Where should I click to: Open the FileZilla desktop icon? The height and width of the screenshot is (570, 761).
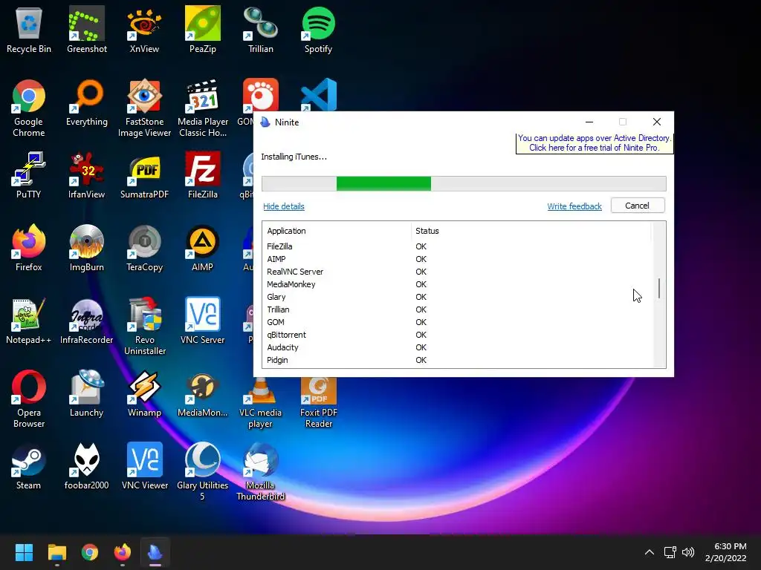pyautogui.click(x=202, y=176)
